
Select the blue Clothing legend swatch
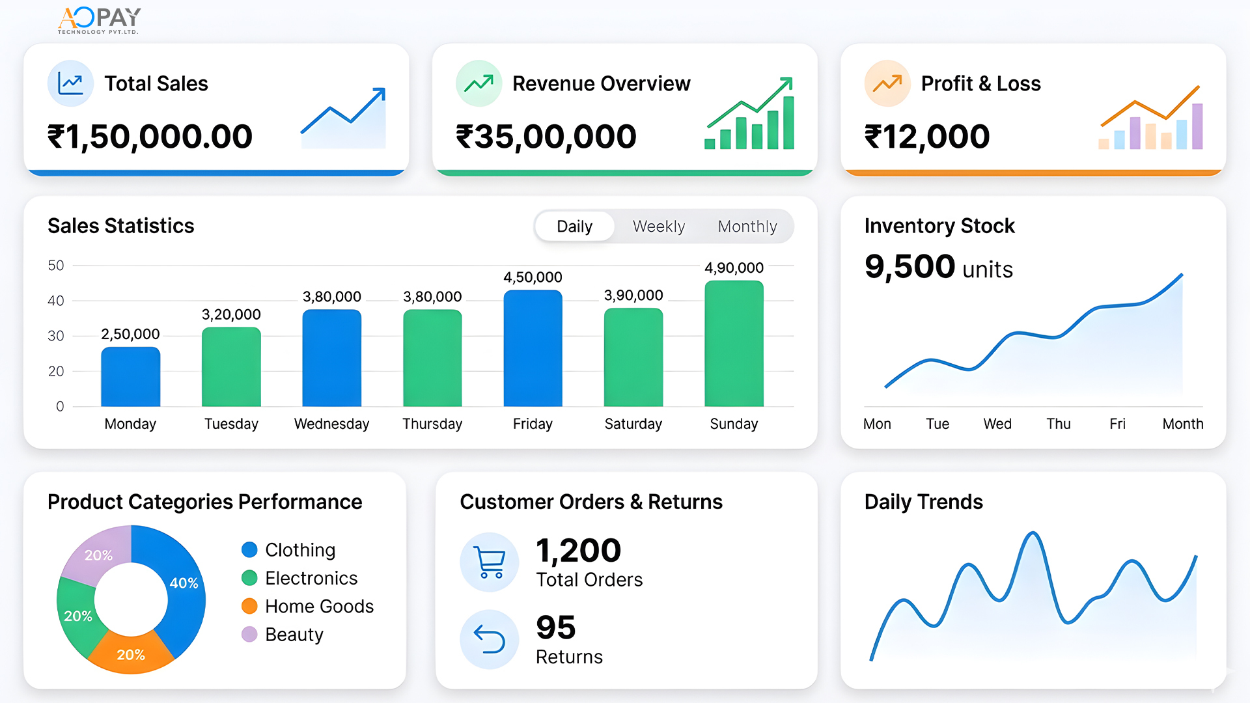[x=249, y=549]
